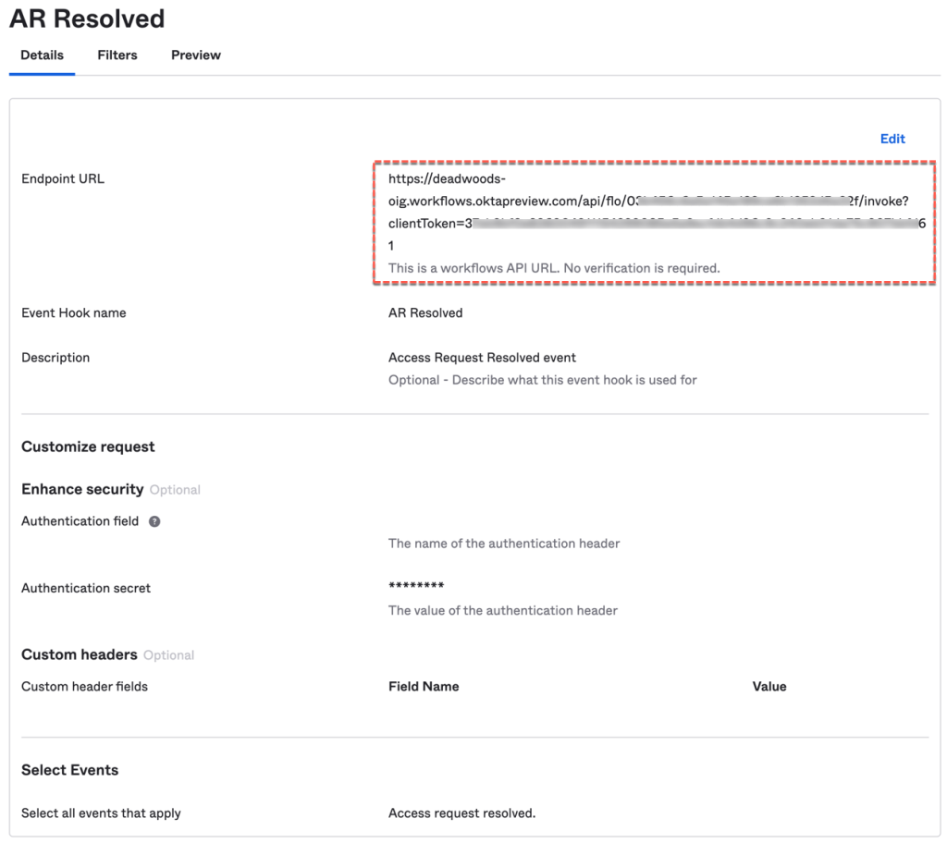
Task: Click the Access request resolved event entry
Action: click(461, 813)
